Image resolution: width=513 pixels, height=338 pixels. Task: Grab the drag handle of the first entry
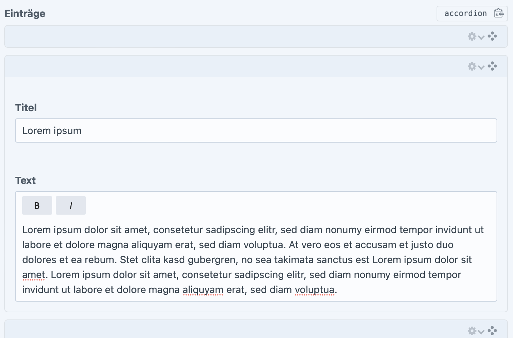(x=492, y=36)
